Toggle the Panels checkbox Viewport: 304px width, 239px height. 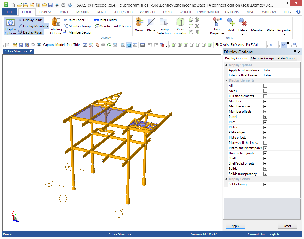tap(265, 117)
